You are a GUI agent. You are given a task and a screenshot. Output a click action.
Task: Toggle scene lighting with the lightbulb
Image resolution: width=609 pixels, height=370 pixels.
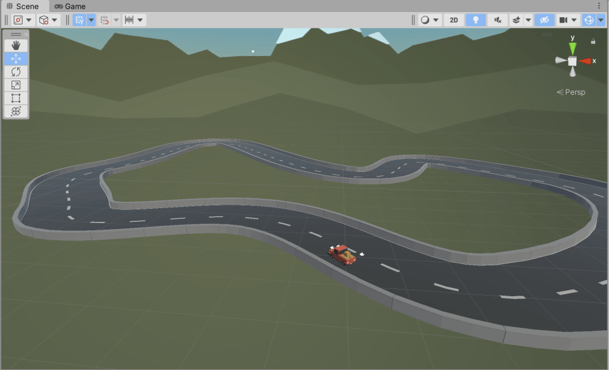tap(475, 20)
